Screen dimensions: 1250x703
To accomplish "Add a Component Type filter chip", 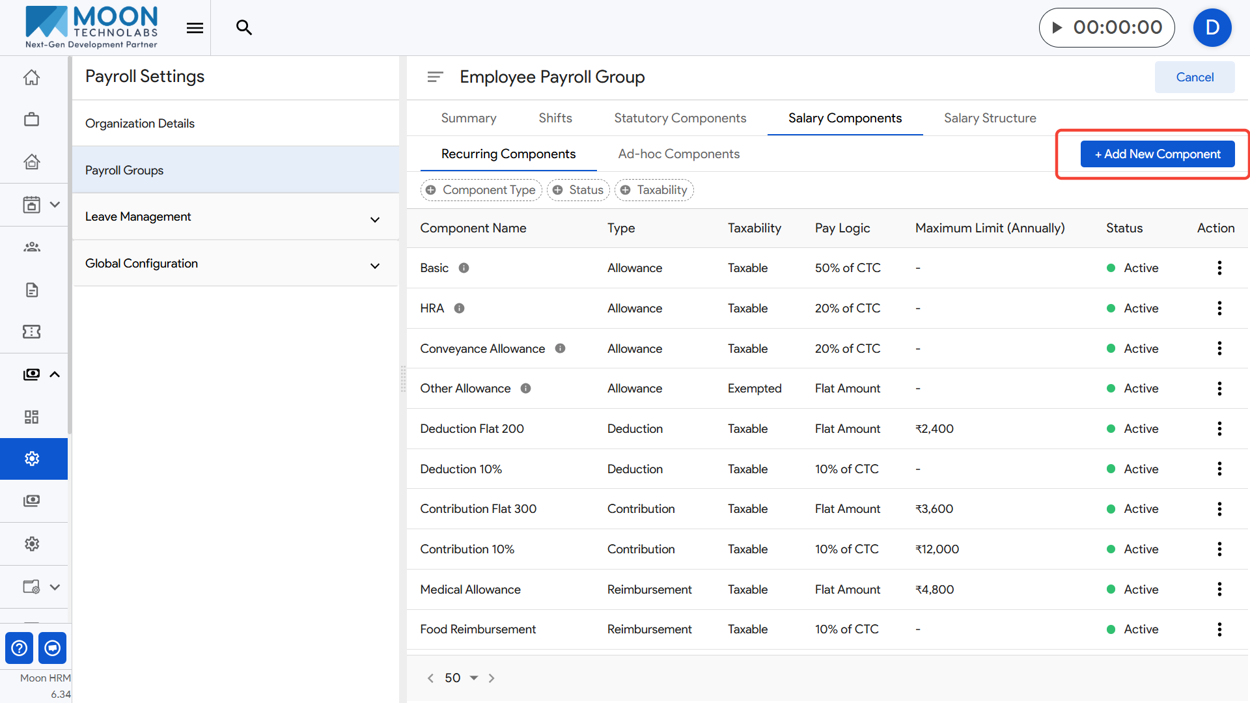I will (x=481, y=190).
